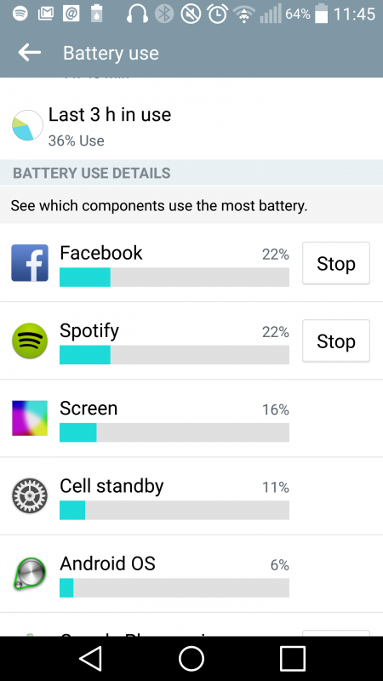The width and height of the screenshot is (383, 681).
Task: Tap the Cell standby gear icon
Action: point(30,495)
